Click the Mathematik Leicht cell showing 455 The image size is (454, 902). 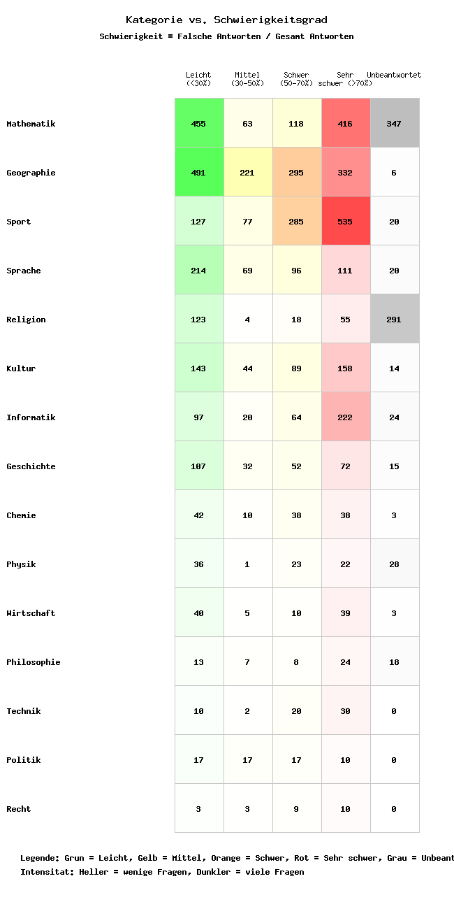(x=199, y=123)
